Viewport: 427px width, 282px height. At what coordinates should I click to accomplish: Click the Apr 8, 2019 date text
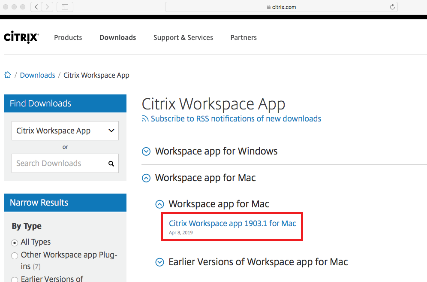[181, 233]
